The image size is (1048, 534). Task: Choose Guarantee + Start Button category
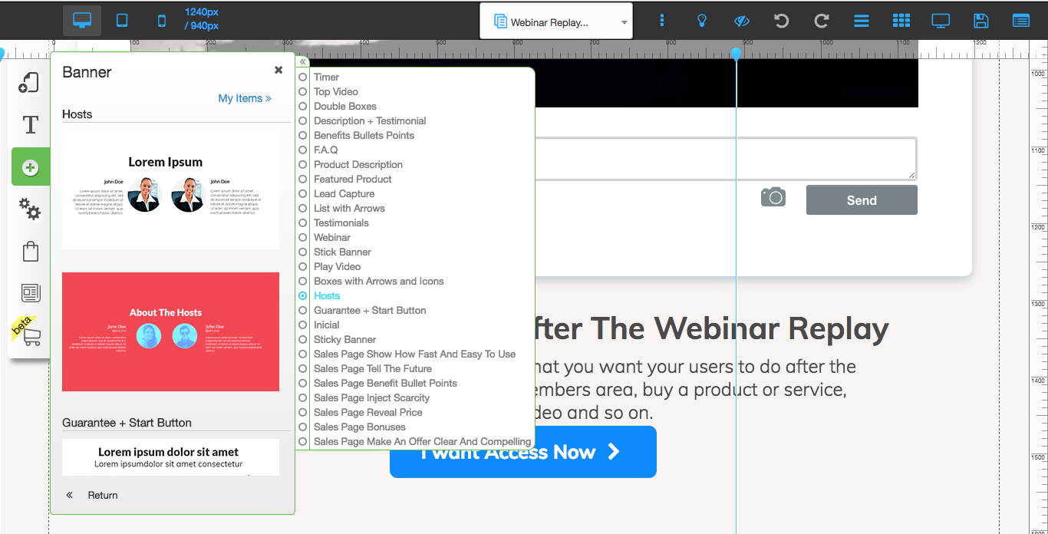pos(370,310)
